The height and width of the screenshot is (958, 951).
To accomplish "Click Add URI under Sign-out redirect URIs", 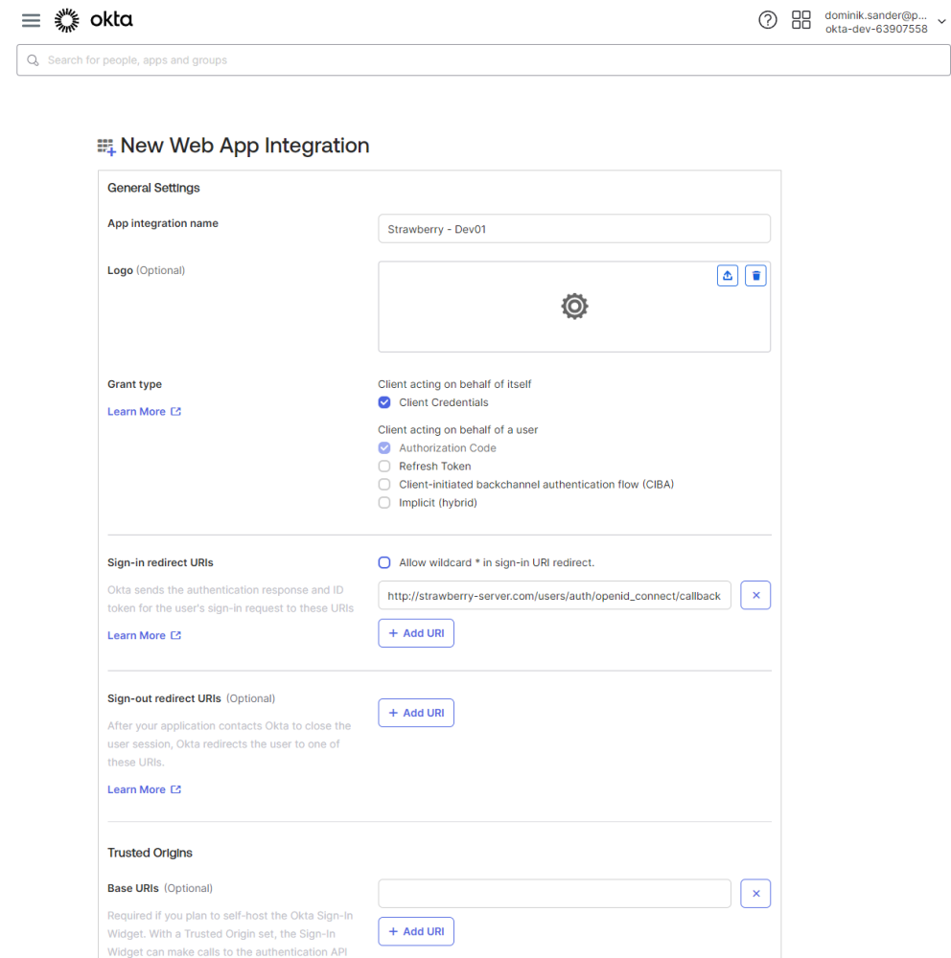I will pos(416,713).
